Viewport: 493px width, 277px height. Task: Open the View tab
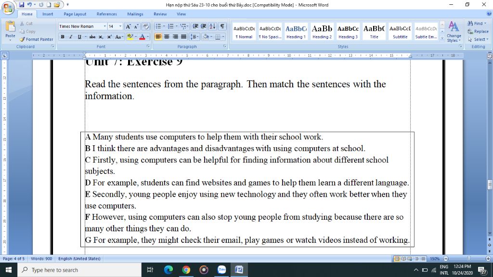181,14
